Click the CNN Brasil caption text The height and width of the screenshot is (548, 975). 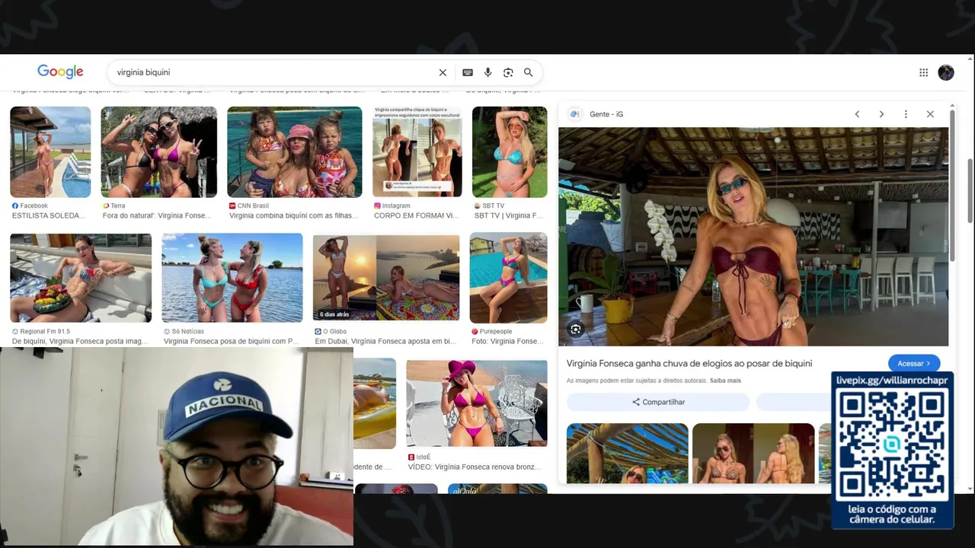tap(293, 216)
